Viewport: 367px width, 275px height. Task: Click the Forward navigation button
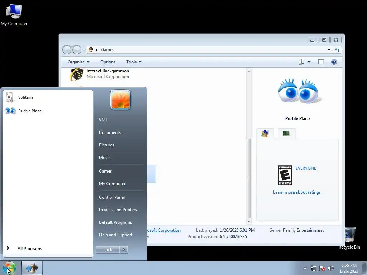[x=77, y=50]
